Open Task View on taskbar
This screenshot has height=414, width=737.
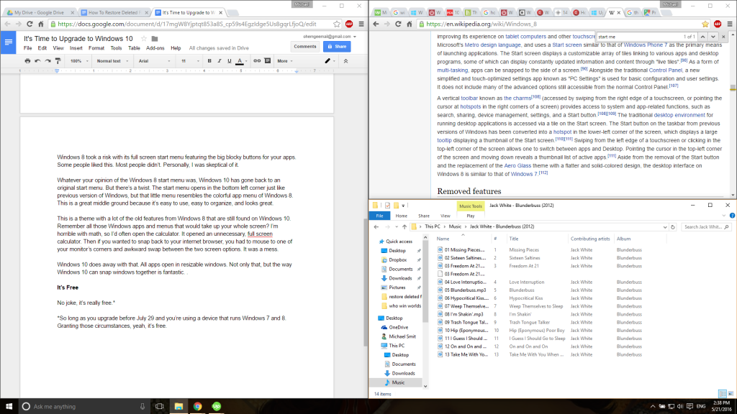pos(159,407)
